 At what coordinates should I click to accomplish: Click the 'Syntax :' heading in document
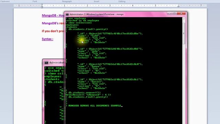[x=47, y=39]
